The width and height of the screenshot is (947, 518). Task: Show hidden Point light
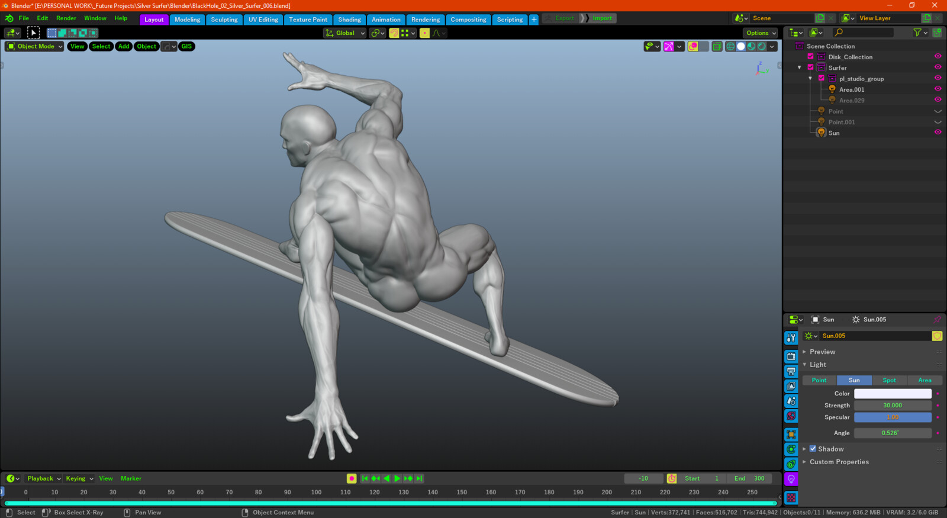938,111
